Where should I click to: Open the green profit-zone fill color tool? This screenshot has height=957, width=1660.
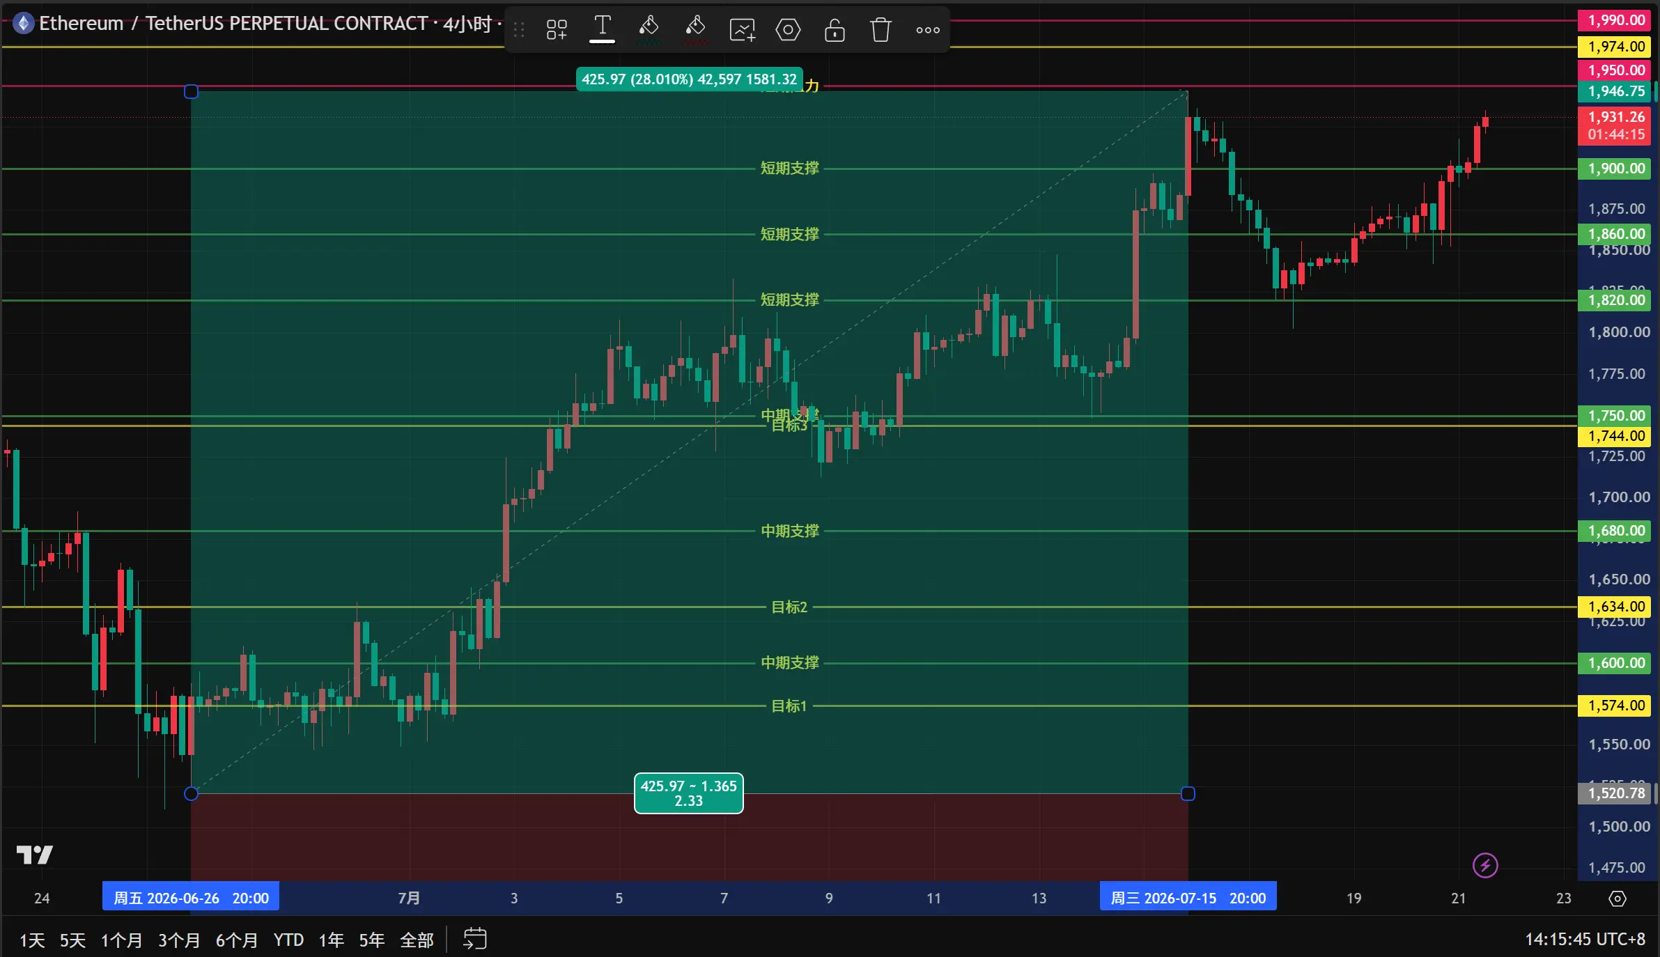(x=649, y=30)
